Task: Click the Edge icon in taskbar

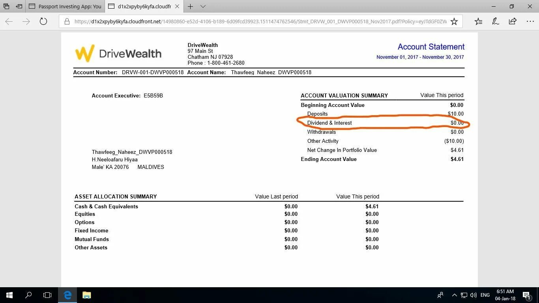Action: coord(67,295)
